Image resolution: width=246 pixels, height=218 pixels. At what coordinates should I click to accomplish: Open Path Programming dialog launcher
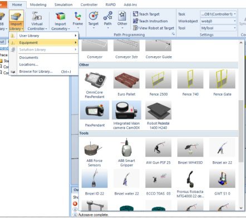pos(173,34)
